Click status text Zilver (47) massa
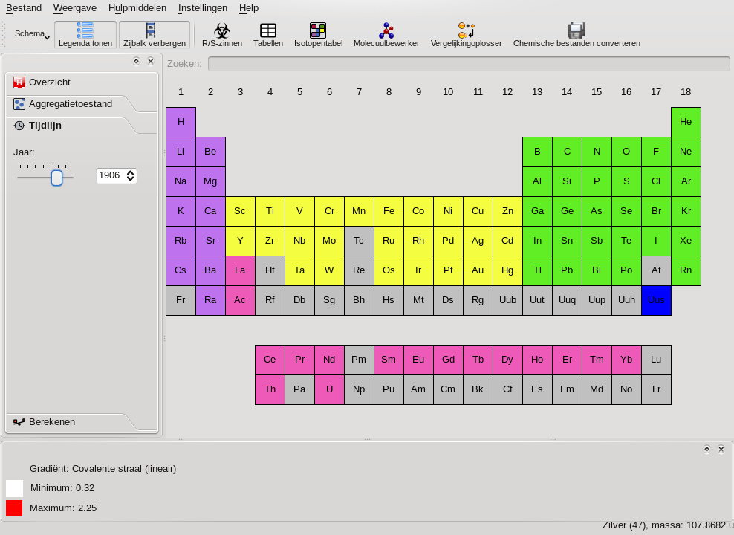The image size is (734, 535). click(x=668, y=525)
